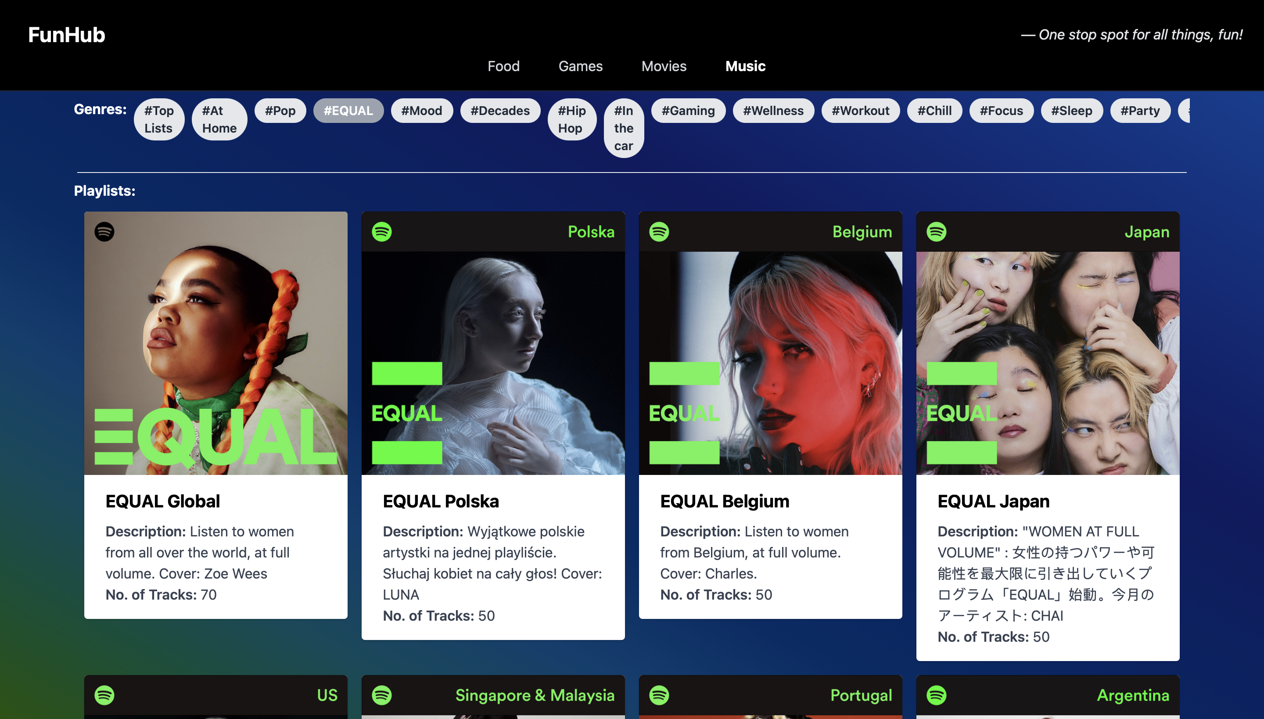Open the EQUAL Polska playlist title
This screenshot has height=719, width=1264.
pyautogui.click(x=441, y=501)
